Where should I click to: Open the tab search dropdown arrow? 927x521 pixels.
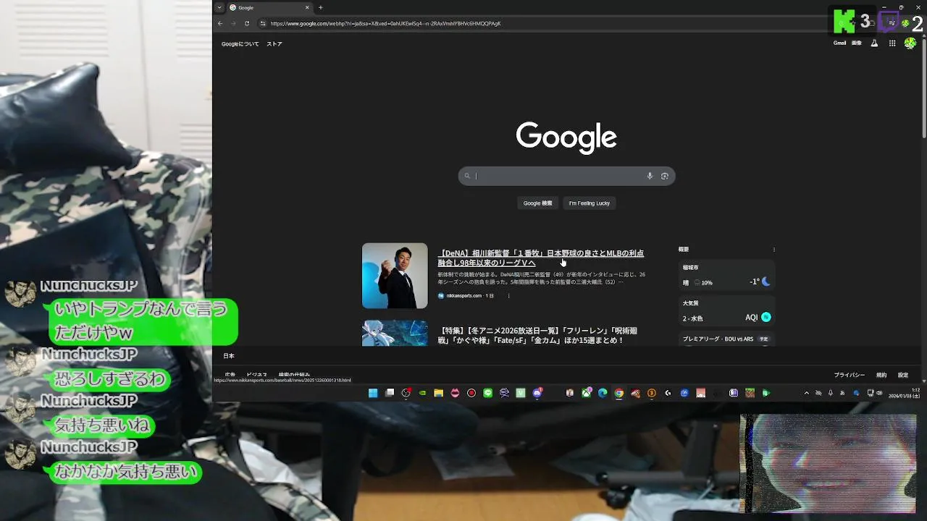[x=219, y=8]
